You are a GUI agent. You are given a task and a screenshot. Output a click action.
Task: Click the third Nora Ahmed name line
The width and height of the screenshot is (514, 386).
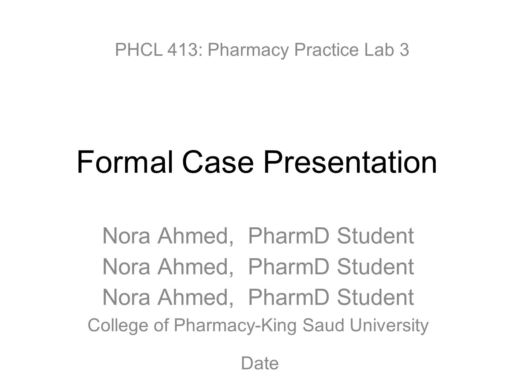258,297
